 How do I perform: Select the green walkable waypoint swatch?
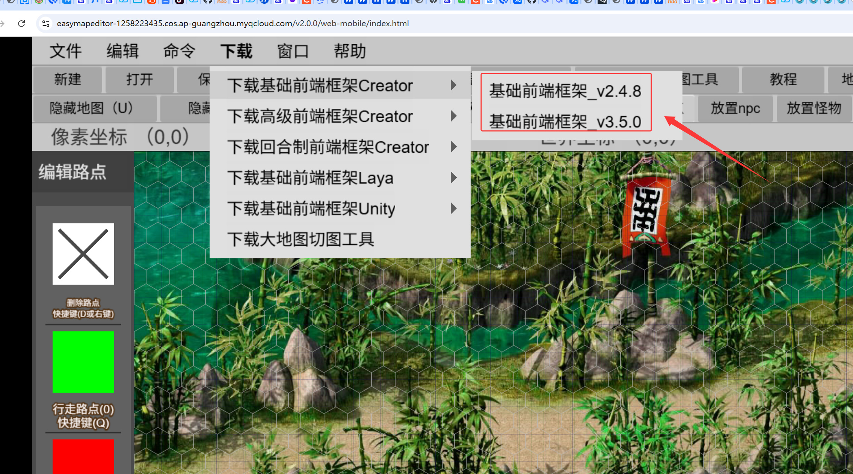click(x=83, y=362)
